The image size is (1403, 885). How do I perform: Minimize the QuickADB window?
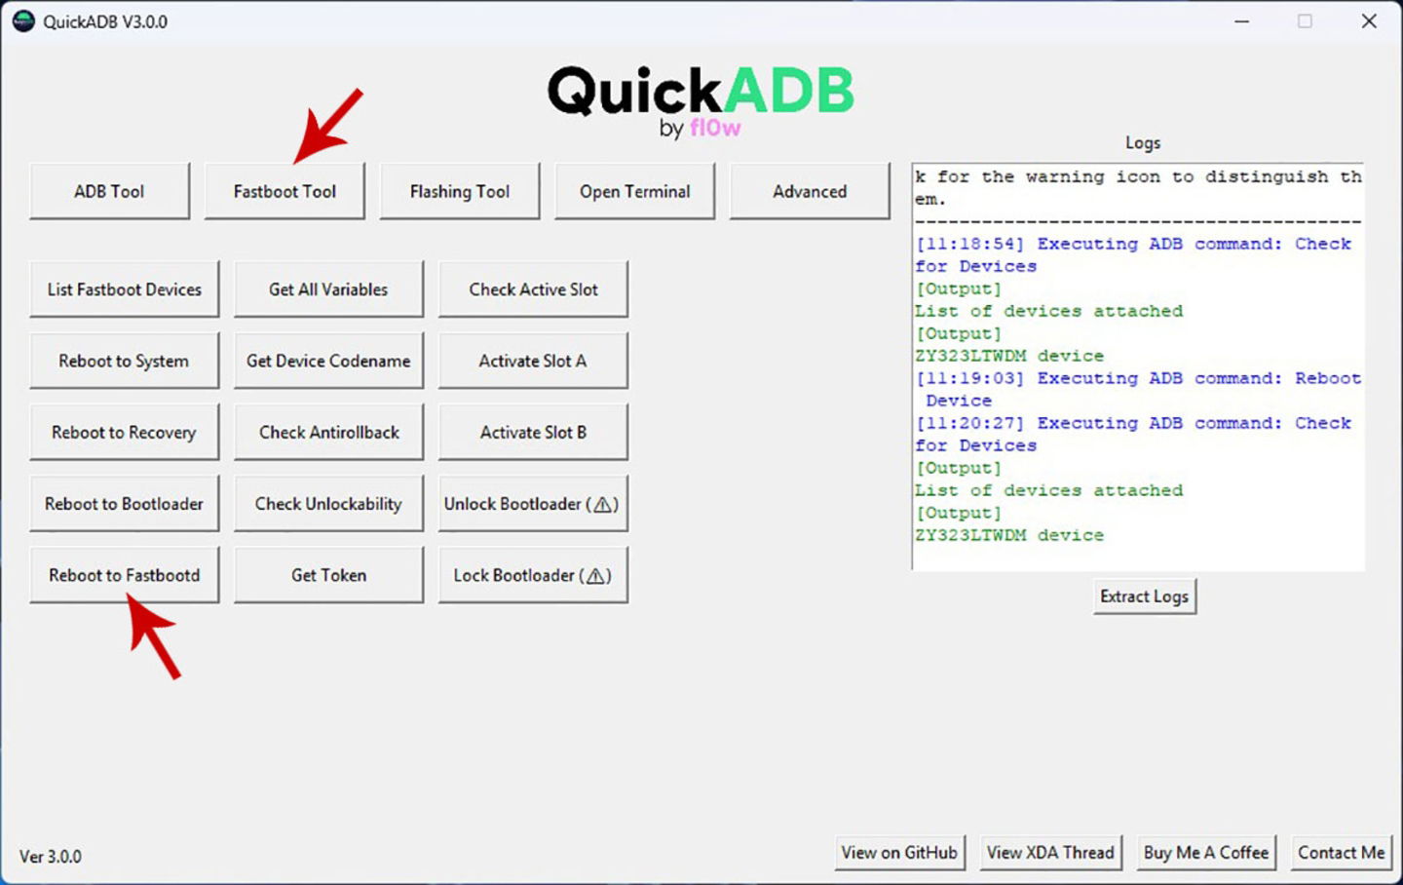(1241, 20)
